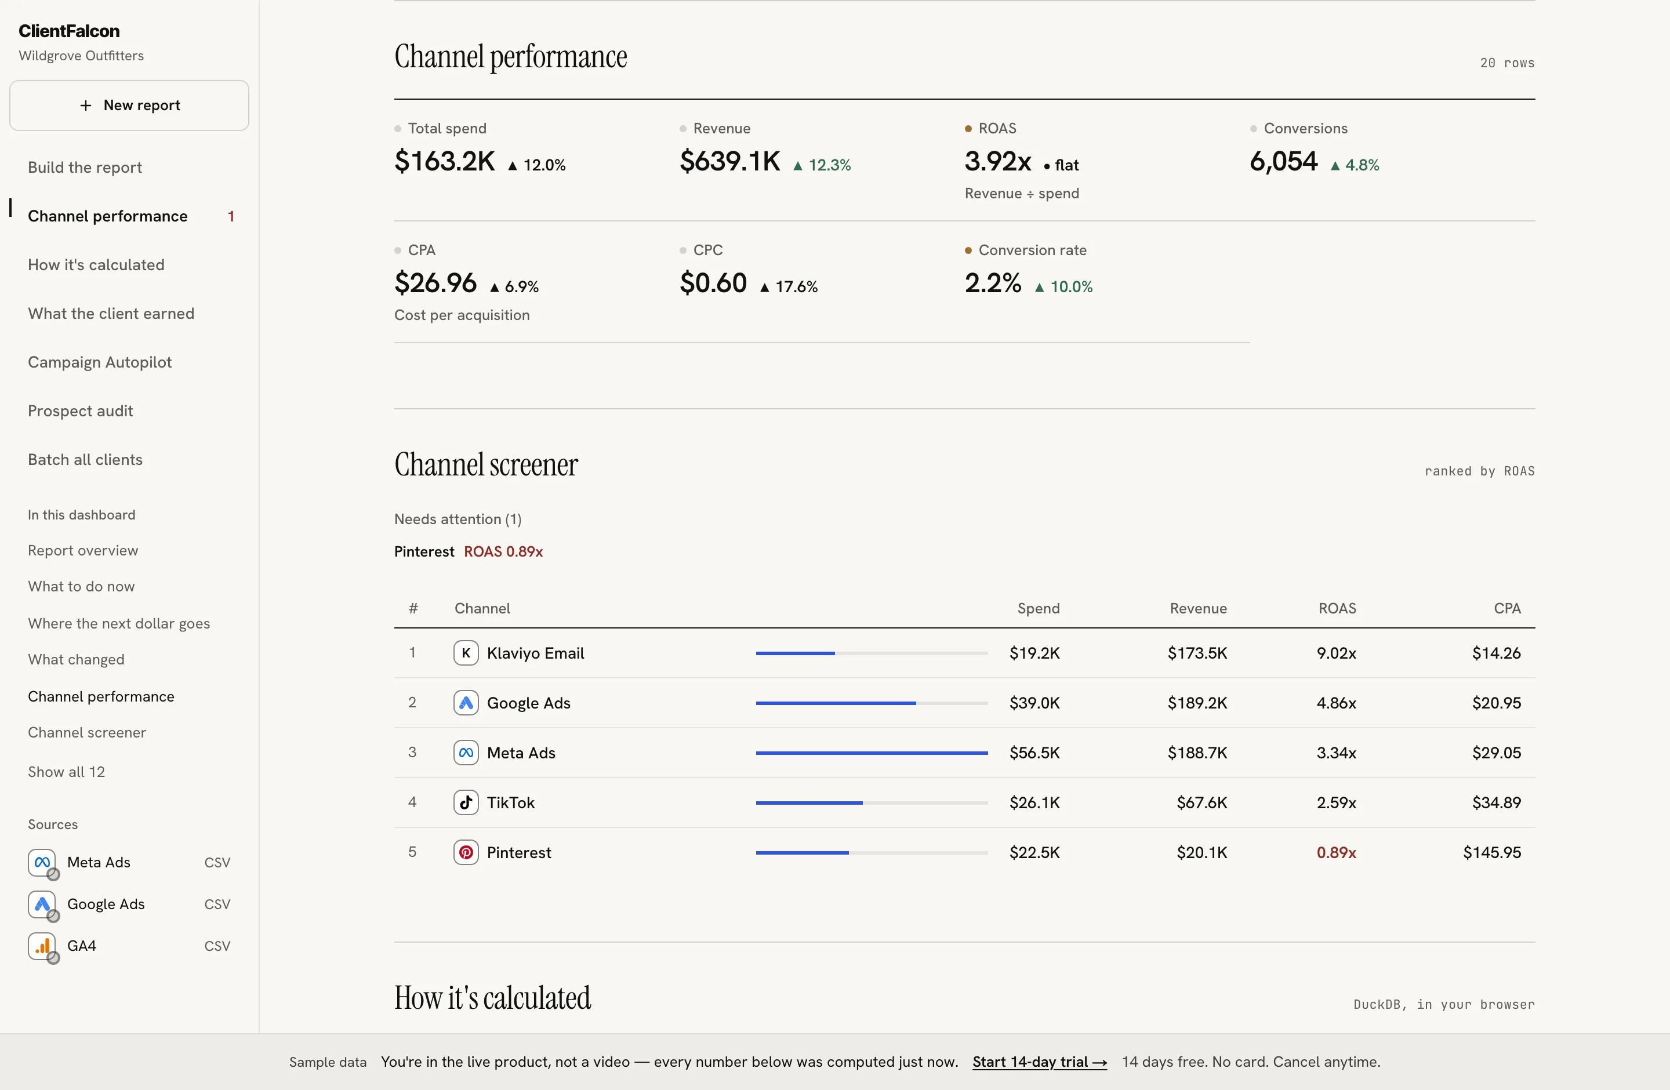Click Google Ads revenue $189.2K cell

(x=1197, y=703)
